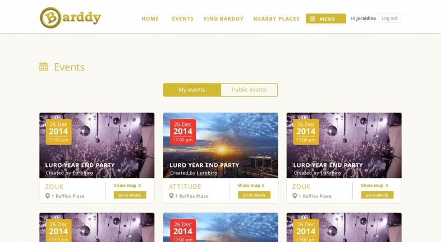
Task: Click red date badge on ATTITUDE event
Action: 183,132
